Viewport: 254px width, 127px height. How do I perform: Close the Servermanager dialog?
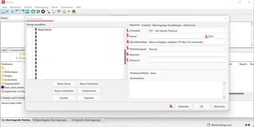tap(226, 18)
